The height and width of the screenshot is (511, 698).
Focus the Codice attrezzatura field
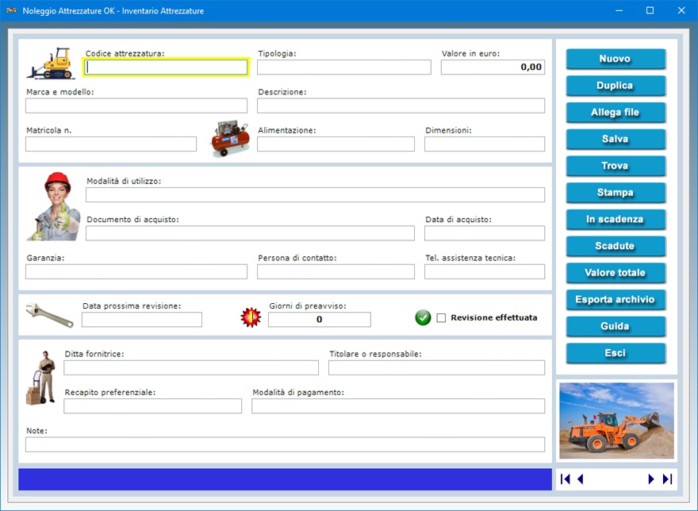[166, 67]
